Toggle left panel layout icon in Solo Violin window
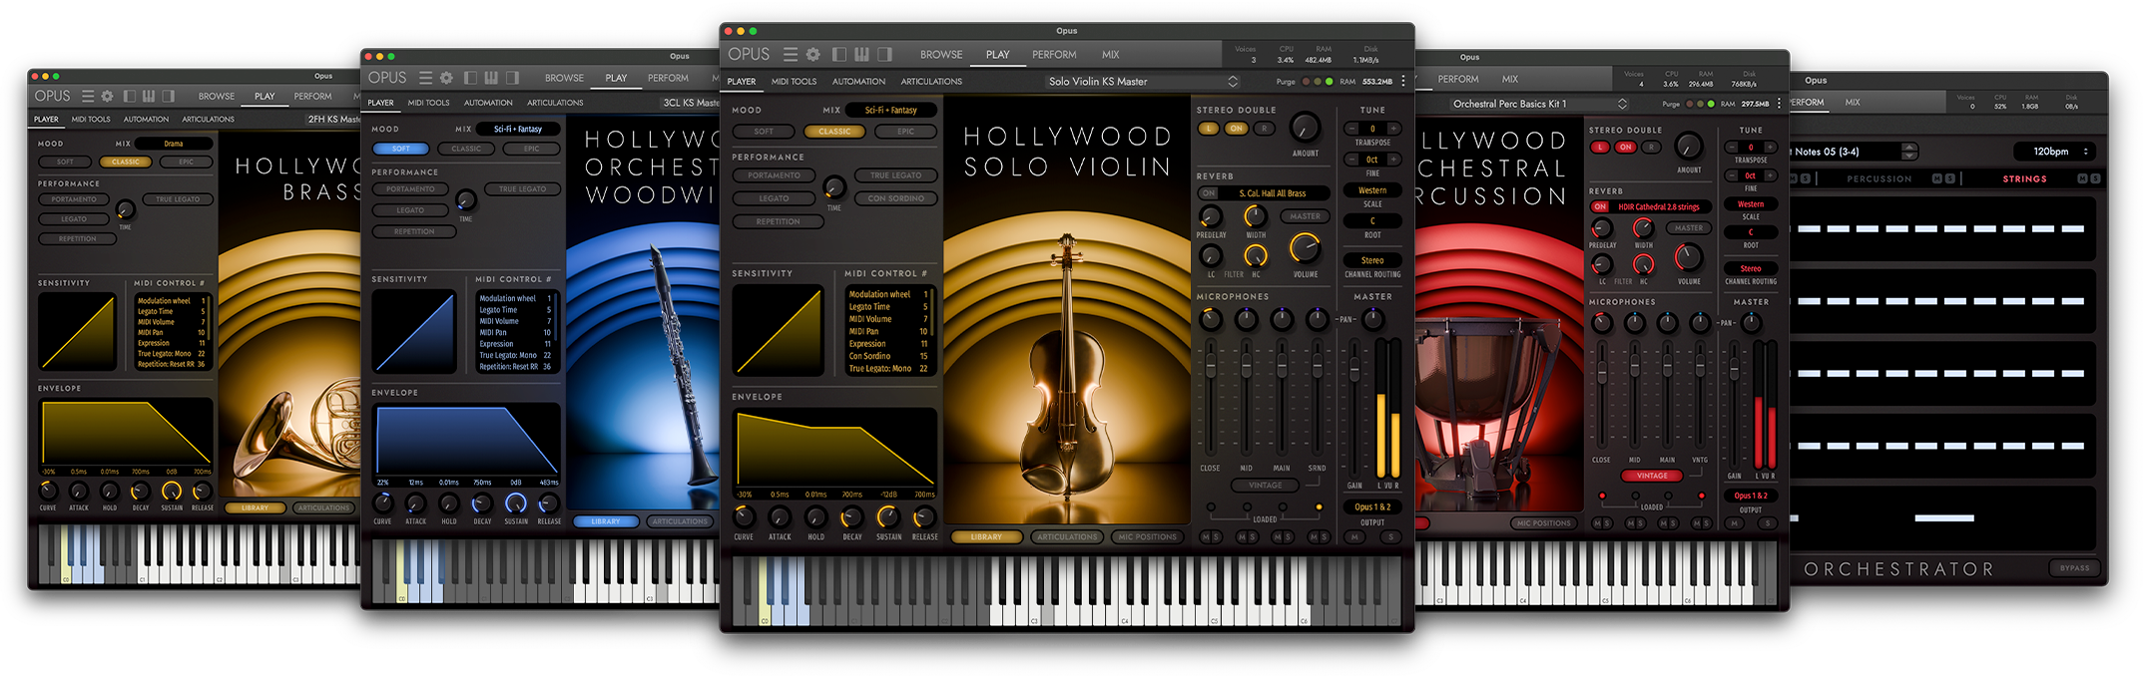Viewport: 2143px width, 676px height. [x=839, y=54]
